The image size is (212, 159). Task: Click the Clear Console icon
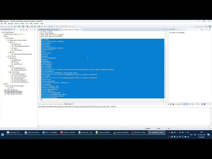point(177,104)
